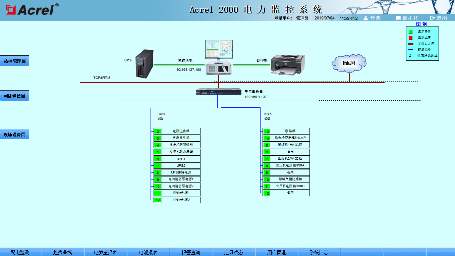Screen dimensions: 455x256
Task: Select the 空压机电源箱S90A device entry
Action: tap(290, 165)
